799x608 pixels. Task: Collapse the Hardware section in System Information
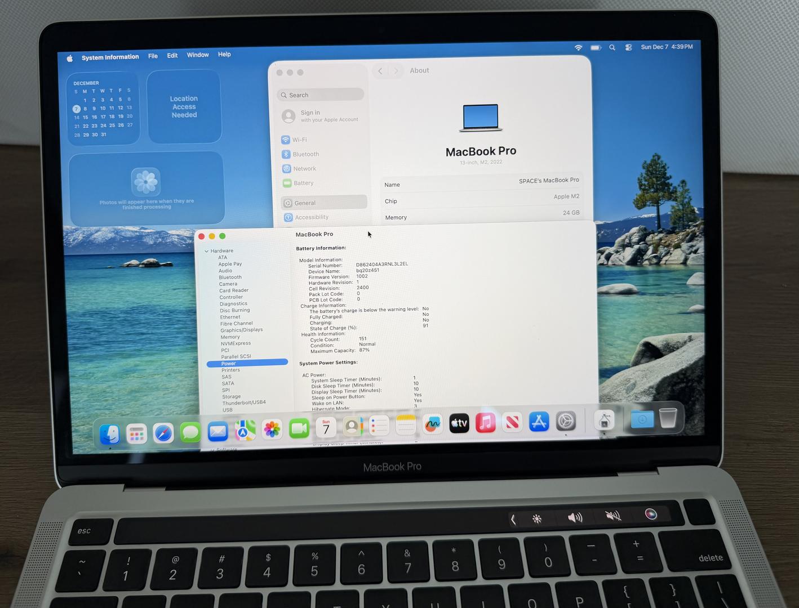pos(207,251)
